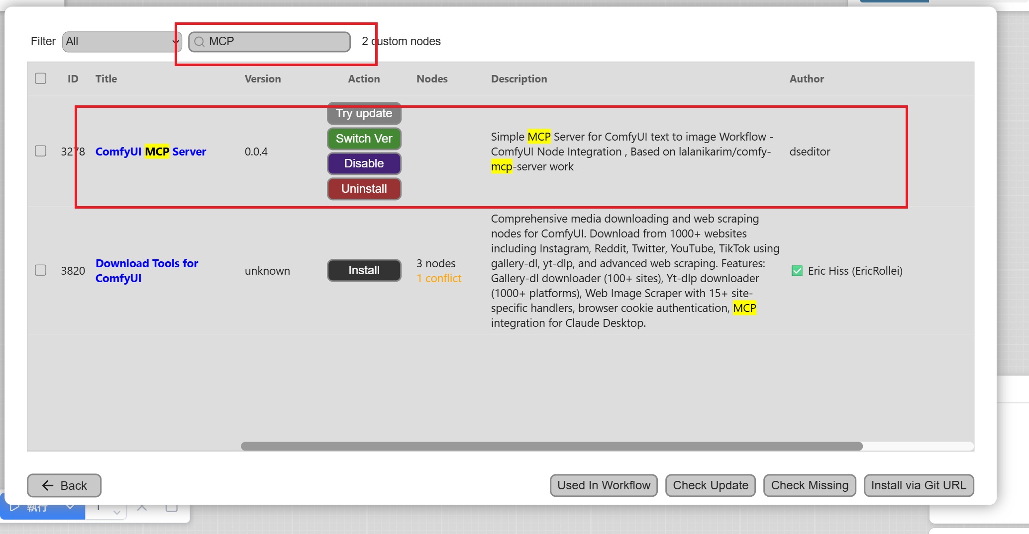1029x534 pixels.
Task: Click Install for Download Tools for ComfyUI
Action: coord(364,270)
